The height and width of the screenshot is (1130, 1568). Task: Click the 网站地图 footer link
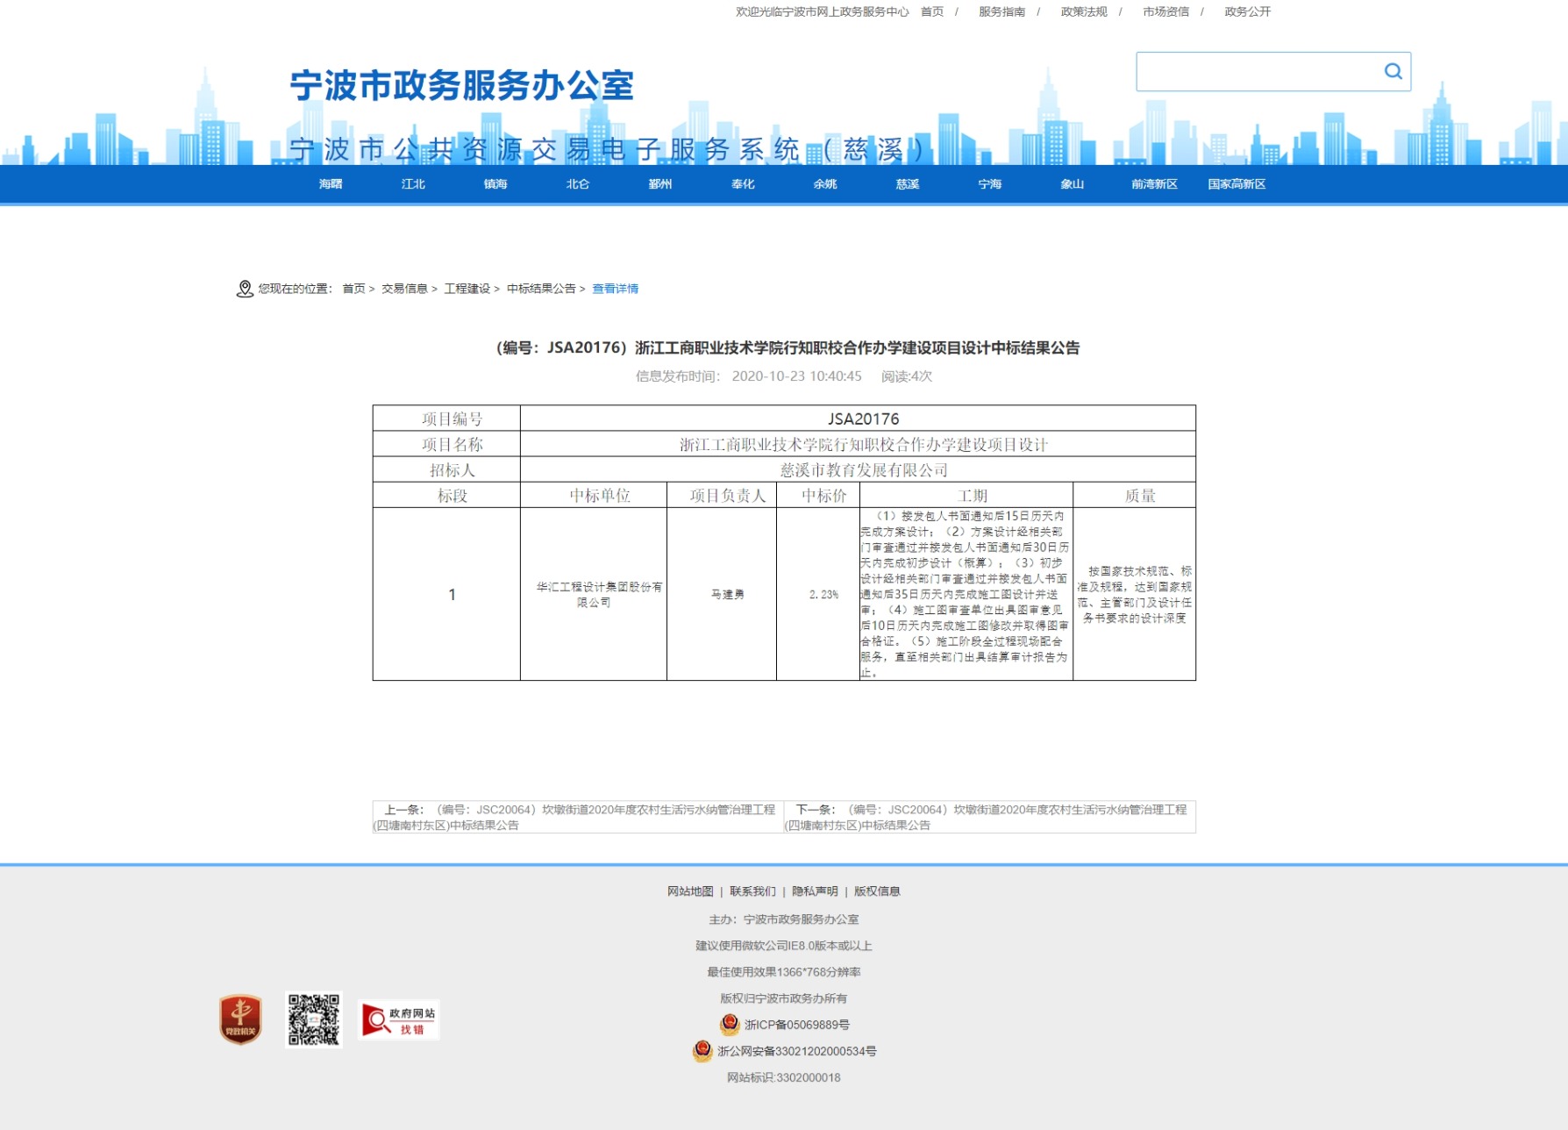pyautogui.click(x=690, y=891)
